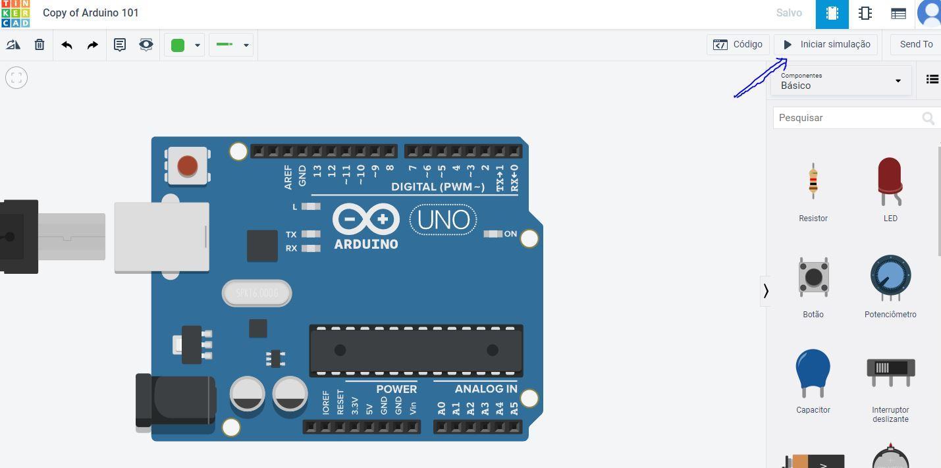Click the ATmega chip on the board
The image size is (941, 468).
[416, 350]
